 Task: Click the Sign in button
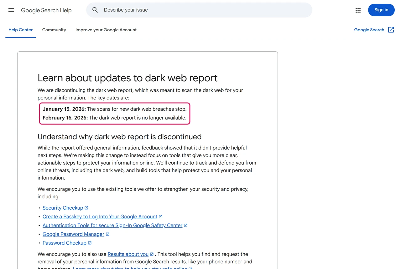tap(381, 10)
